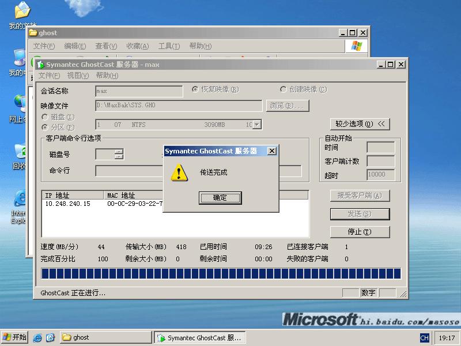
Task: Click the yellow warning icon in dialog
Action: click(x=179, y=172)
